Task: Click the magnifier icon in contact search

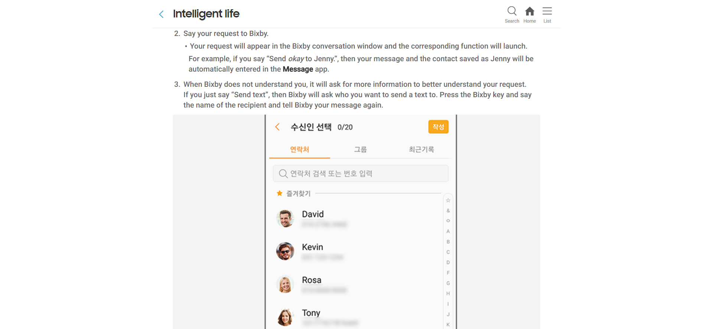Action: pos(283,174)
